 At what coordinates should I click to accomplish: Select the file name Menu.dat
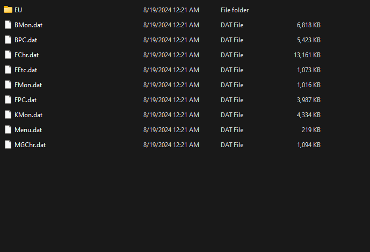pyautogui.click(x=28, y=130)
